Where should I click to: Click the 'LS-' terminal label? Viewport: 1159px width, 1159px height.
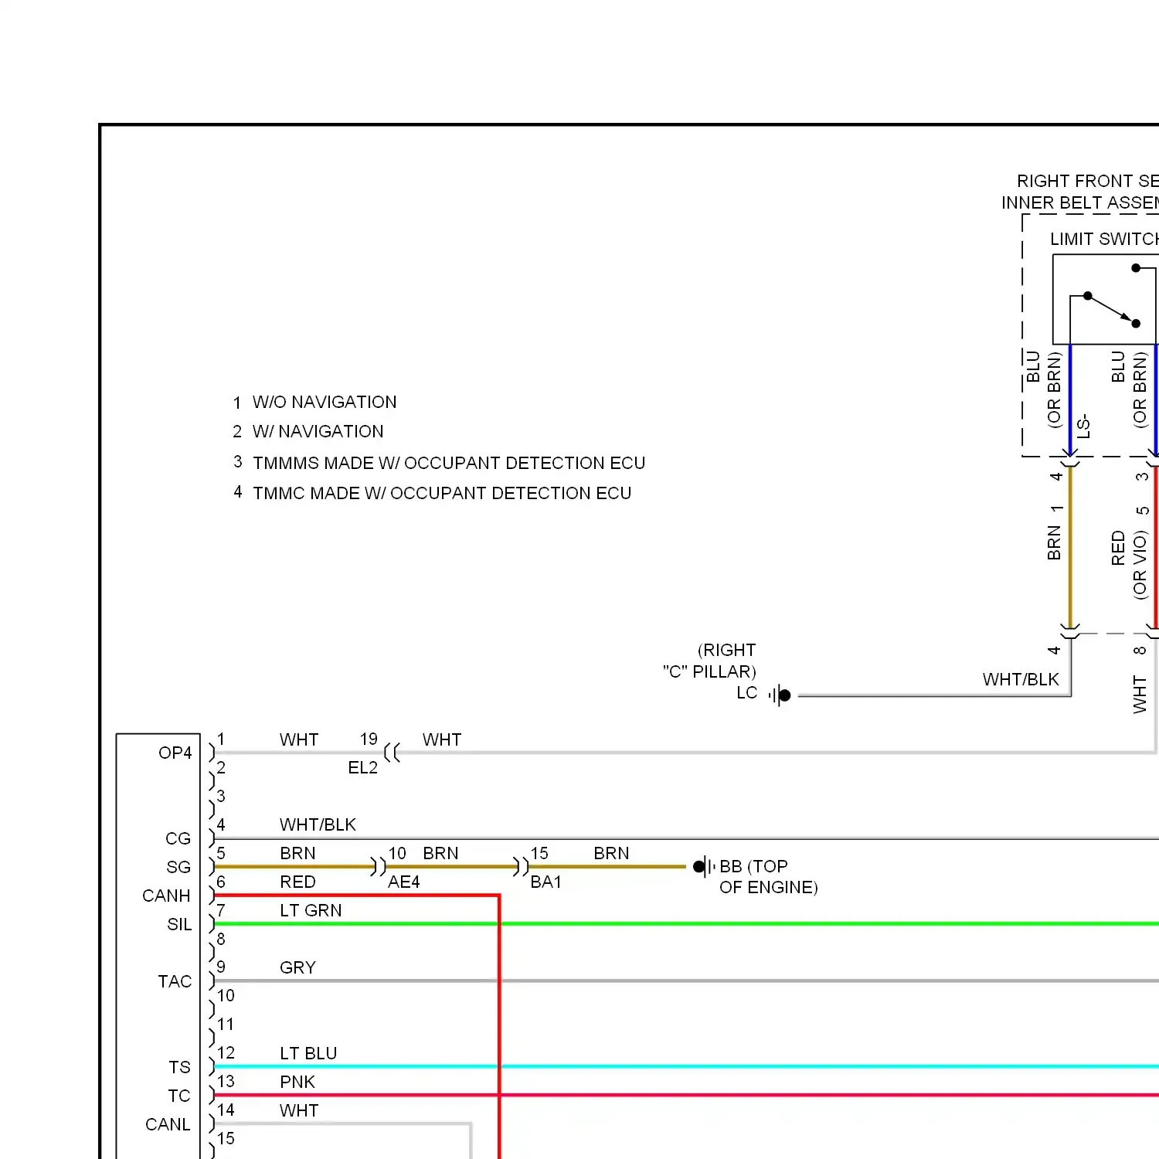pyautogui.click(x=1083, y=427)
